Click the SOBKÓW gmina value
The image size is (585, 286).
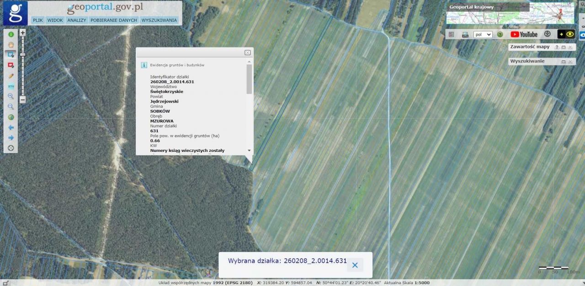click(x=160, y=111)
